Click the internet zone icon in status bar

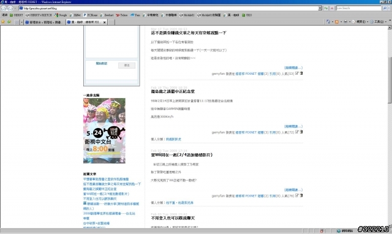(x=339, y=231)
